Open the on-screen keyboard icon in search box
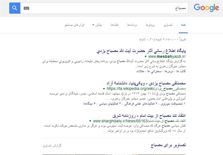The height and width of the screenshot is (155, 223). click(x=26, y=8)
